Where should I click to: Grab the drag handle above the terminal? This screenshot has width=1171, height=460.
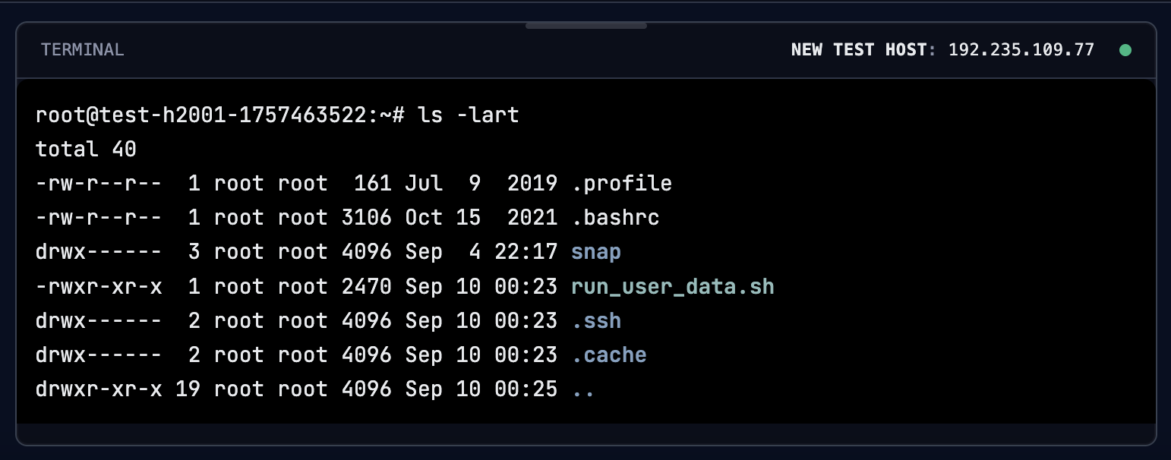pyautogui.click(x=585, y=26)
